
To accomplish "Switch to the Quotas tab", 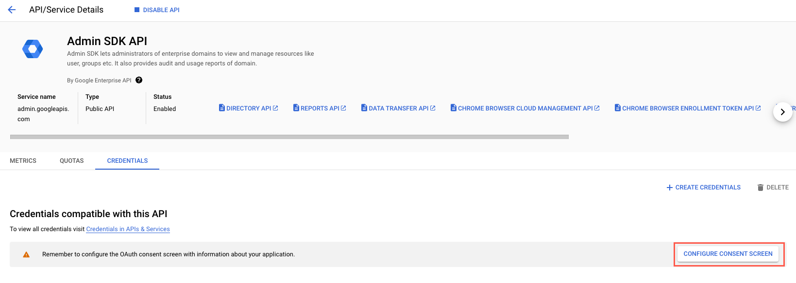I will point(72,161).
